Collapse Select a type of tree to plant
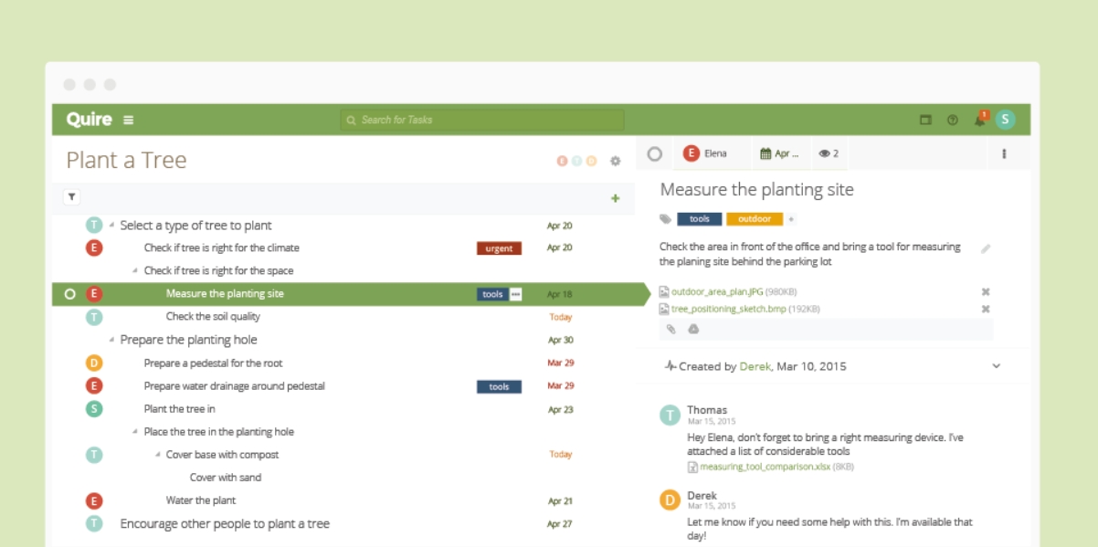The image size is (1098, 547). [111, 226]
